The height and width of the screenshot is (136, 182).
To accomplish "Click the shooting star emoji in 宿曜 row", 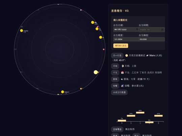I will click(x=122, y=86).
